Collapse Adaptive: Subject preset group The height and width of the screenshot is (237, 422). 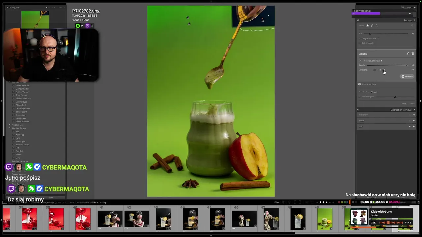10,128
